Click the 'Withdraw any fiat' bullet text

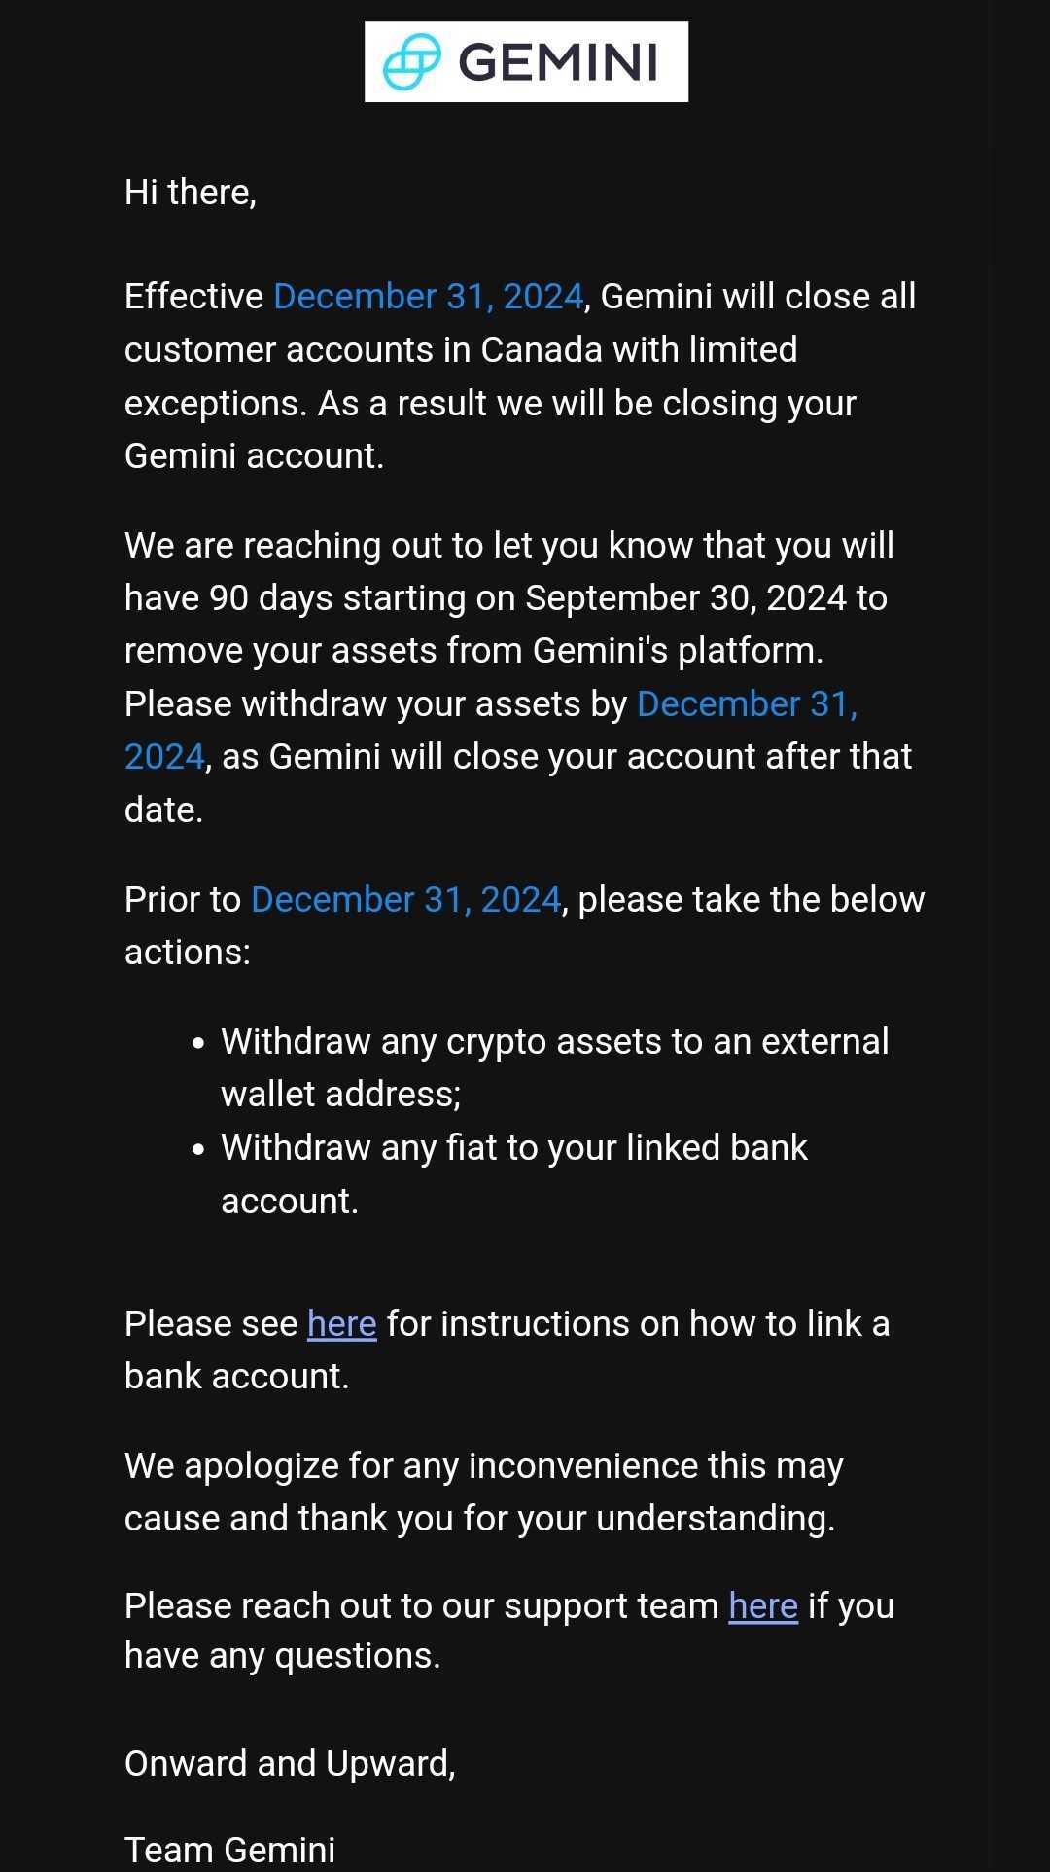pos(513,1148)
